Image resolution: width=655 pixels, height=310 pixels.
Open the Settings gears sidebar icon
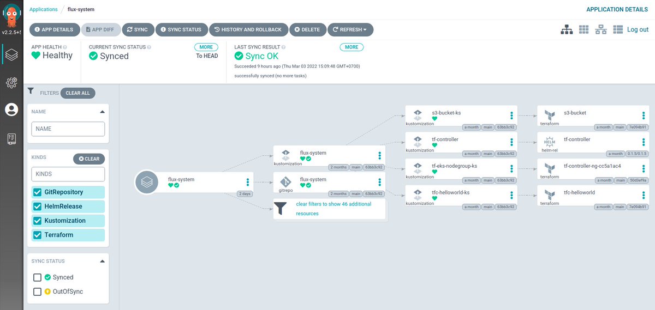11,82
